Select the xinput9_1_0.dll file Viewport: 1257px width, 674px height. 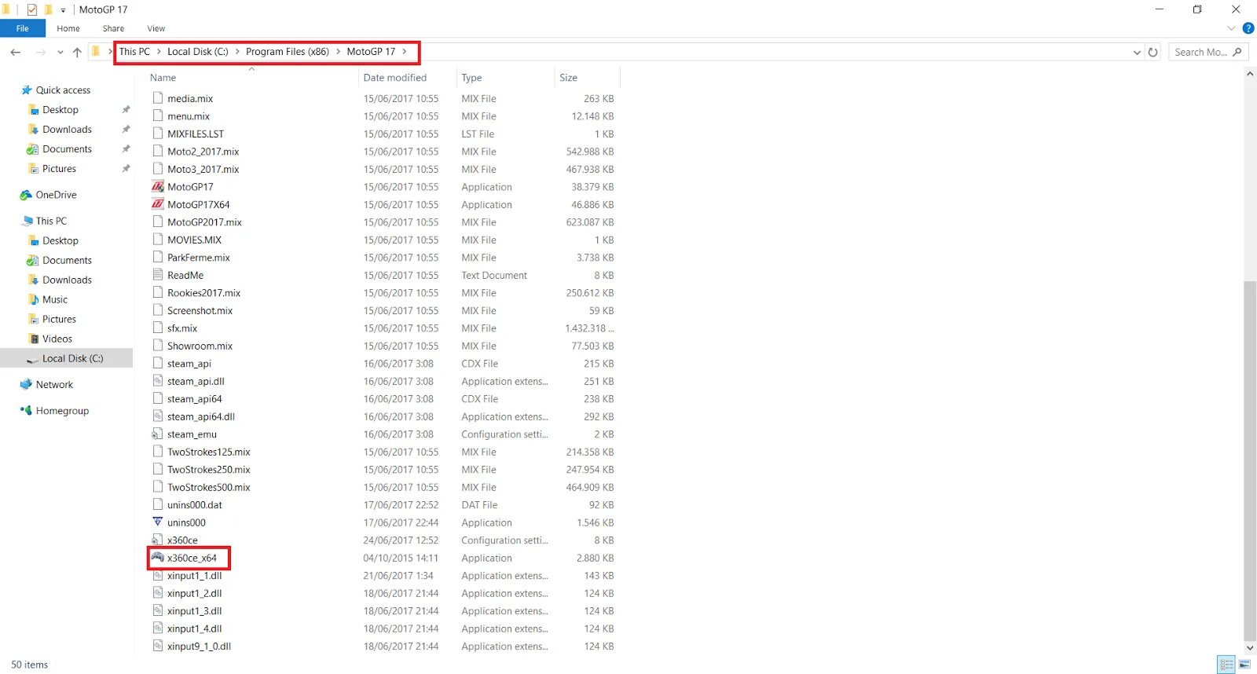coord(199,647)
